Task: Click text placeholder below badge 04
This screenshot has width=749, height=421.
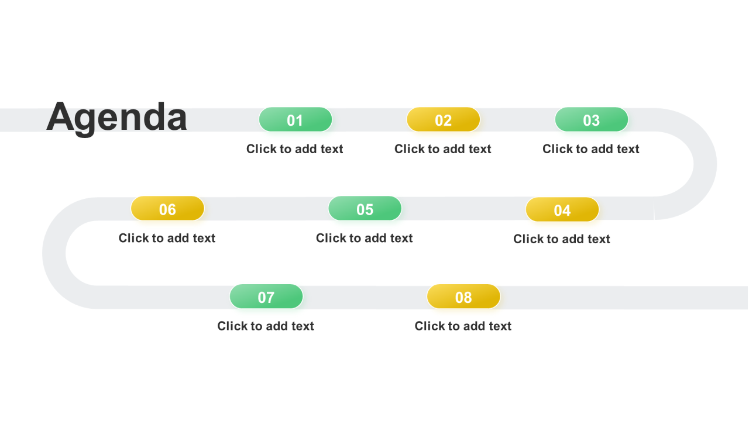Action: pyautogui.click(x=562, y=239)
